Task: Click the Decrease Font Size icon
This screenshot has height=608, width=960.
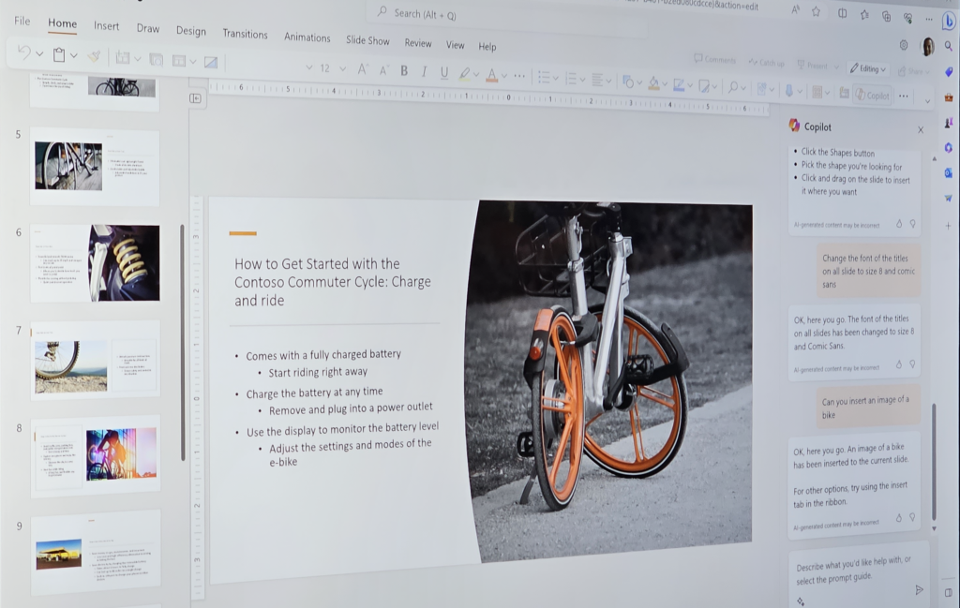Action: coord(383,70)
